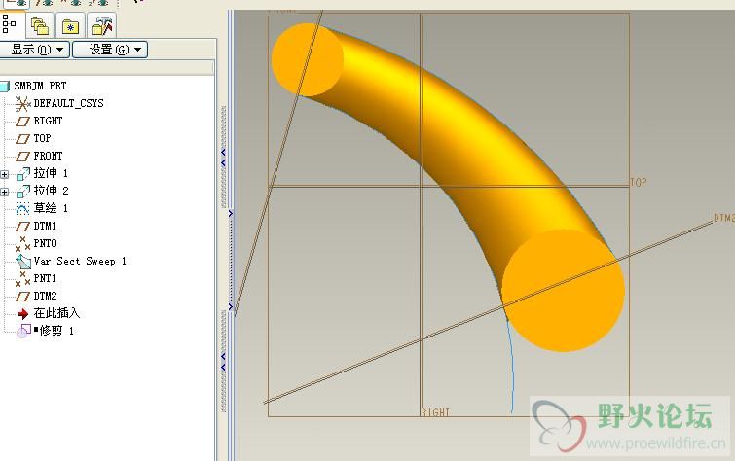Select DEFAULT_CSYS in the model tree
The width and height of the screenshot is (735, 461).
[68, 103]
